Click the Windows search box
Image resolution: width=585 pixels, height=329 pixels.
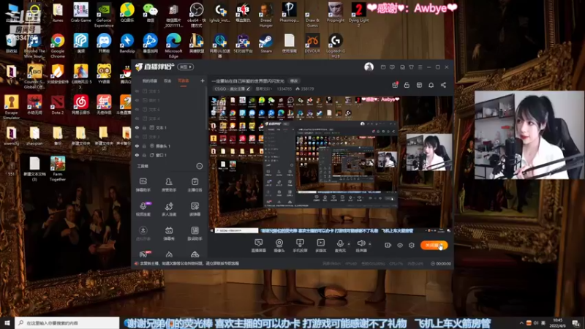pyautogui.click(x=67, y=323)
